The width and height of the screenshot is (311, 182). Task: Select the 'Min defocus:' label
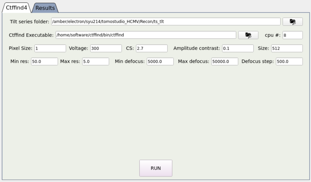pyautogui.click(x=130, y=62)
